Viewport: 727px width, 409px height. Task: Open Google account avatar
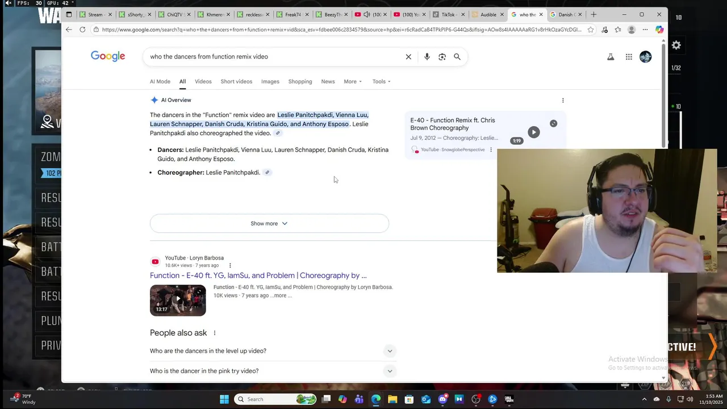[646, 57]
